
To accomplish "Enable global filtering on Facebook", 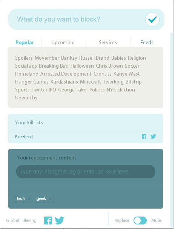I will click(x=48, y=220).
